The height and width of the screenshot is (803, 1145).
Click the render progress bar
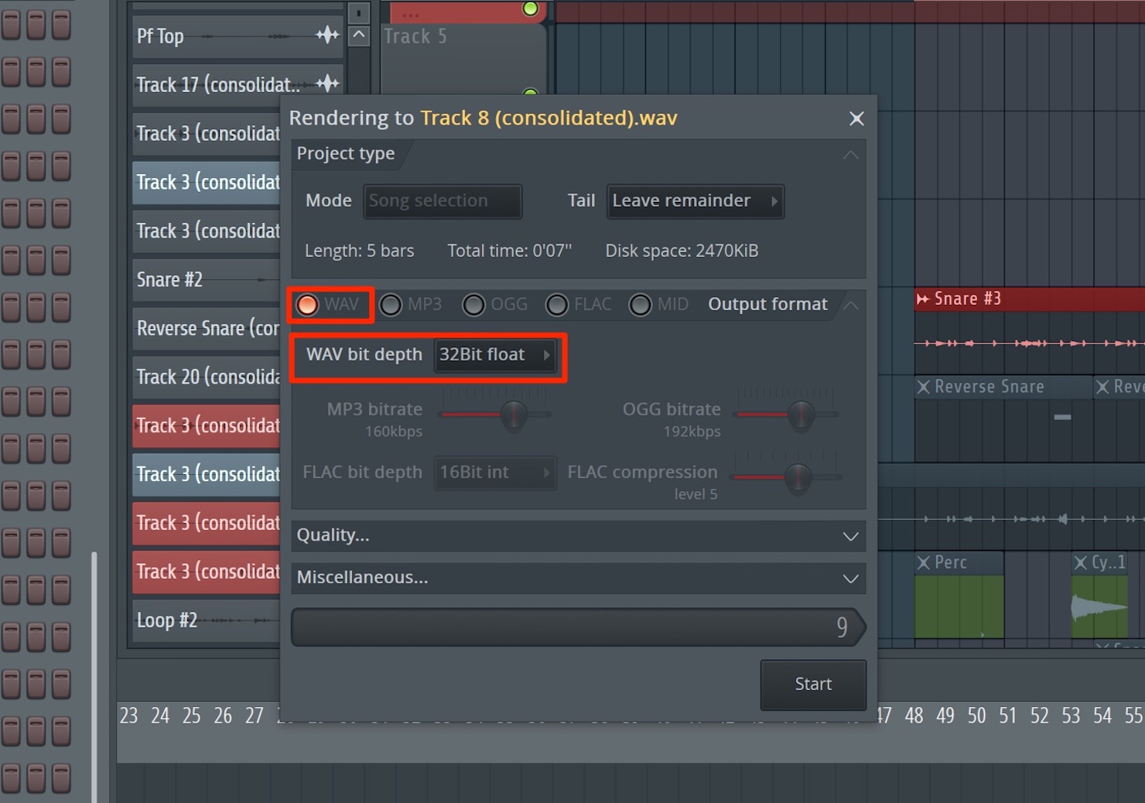(578, 627)
